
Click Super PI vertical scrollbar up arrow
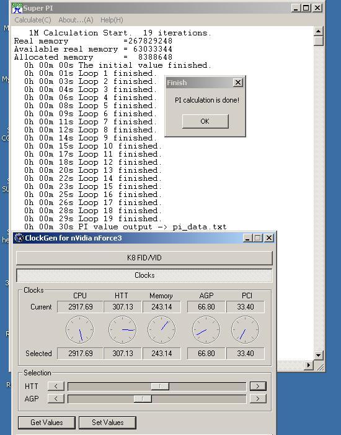click(x=318, y=31)
